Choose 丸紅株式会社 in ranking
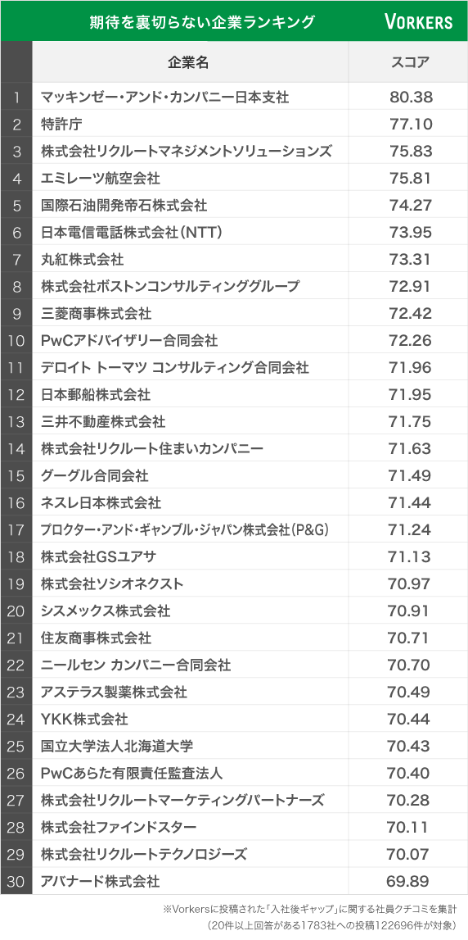 pyautogui.click(x=82, y=259)
